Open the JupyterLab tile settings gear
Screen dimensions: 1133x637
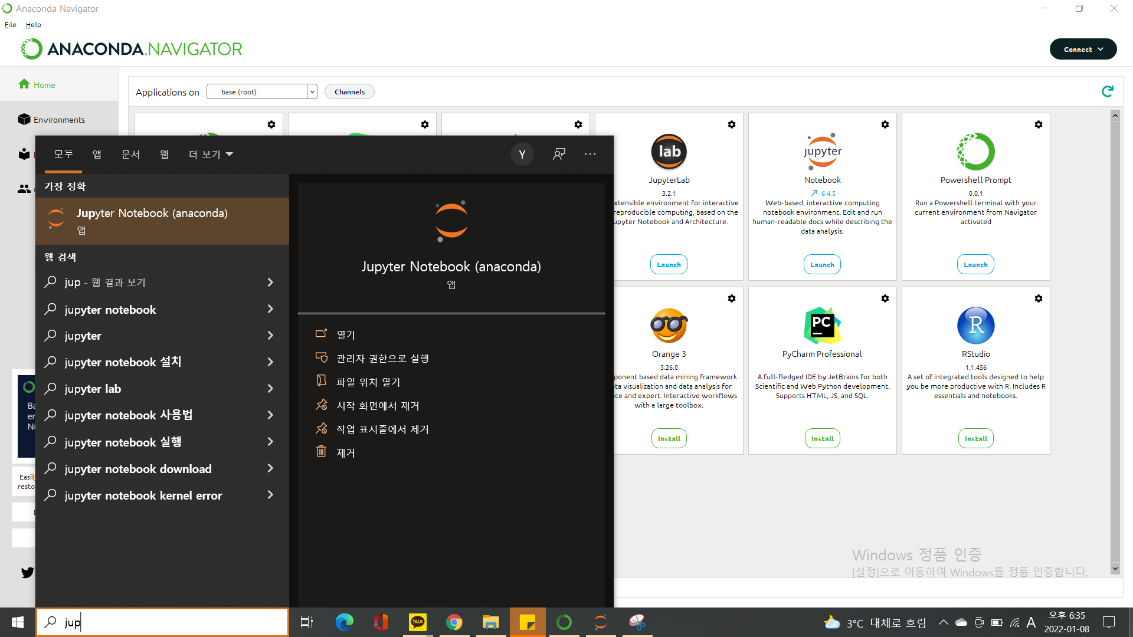point(731,124)
